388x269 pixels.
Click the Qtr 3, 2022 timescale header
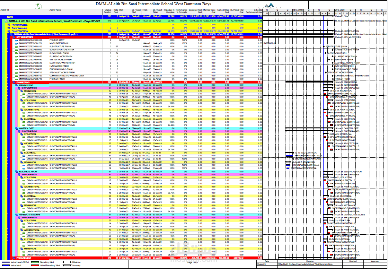coord(298,10)
